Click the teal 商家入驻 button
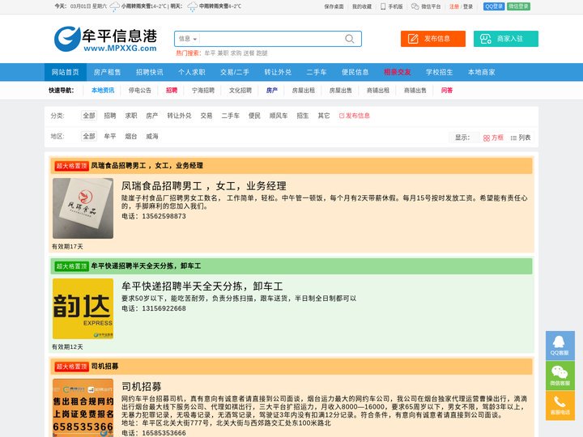 [505, 39]
